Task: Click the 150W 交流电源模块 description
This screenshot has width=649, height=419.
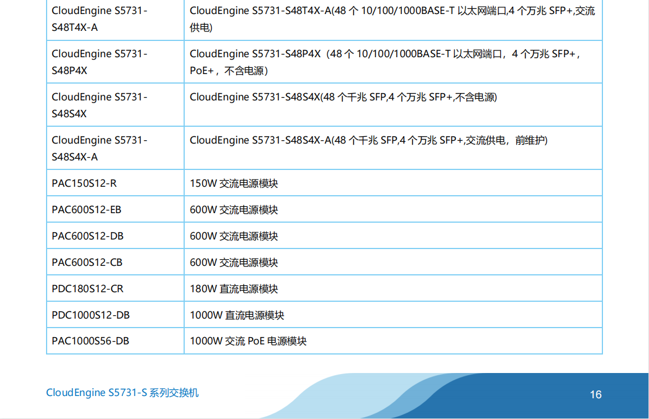Action: point(234,183)
